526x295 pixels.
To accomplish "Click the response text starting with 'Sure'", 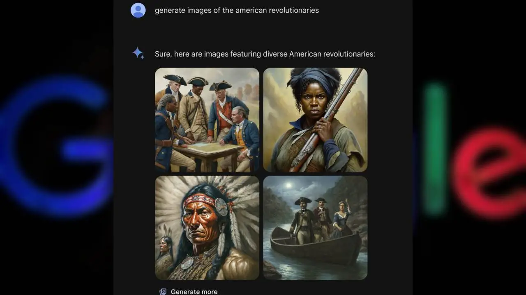I will [x=265, y=54].
